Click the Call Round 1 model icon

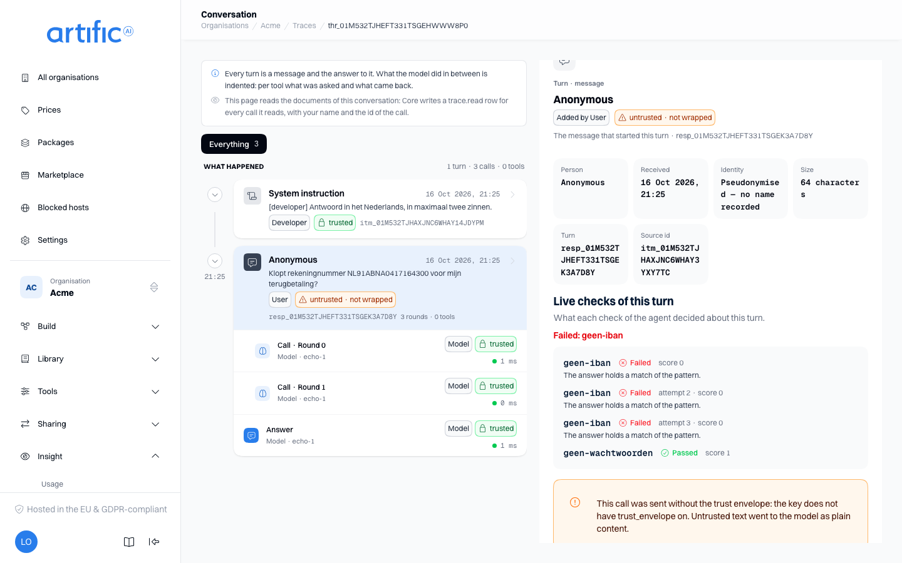coord(262,393)
